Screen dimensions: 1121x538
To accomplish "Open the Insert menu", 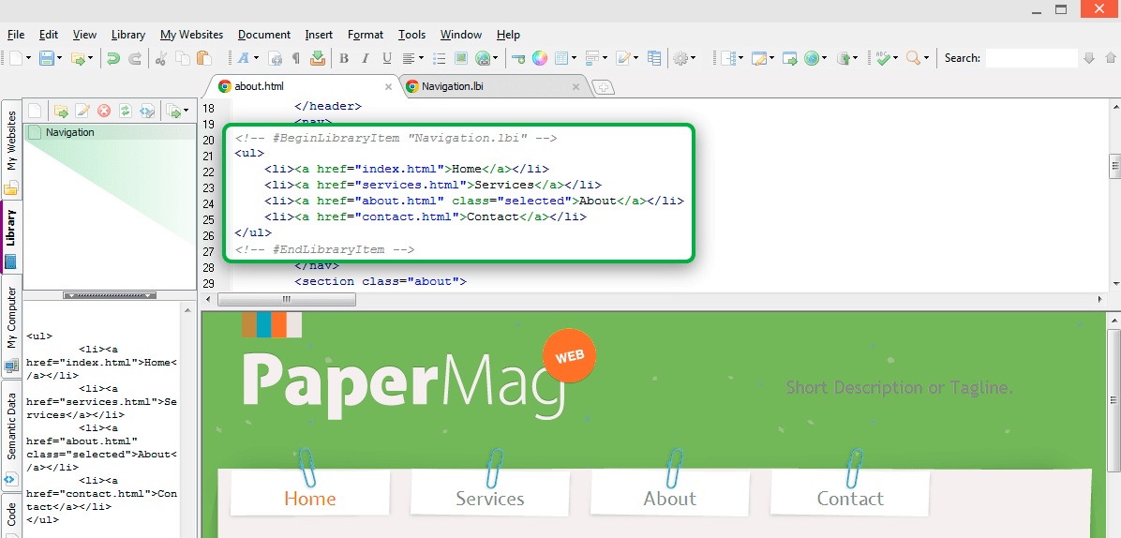I will (x=319, y=35).
